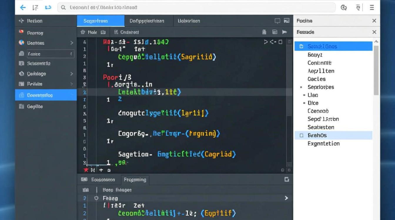Click the right panel scroll-up arrow

click(376, 42)
